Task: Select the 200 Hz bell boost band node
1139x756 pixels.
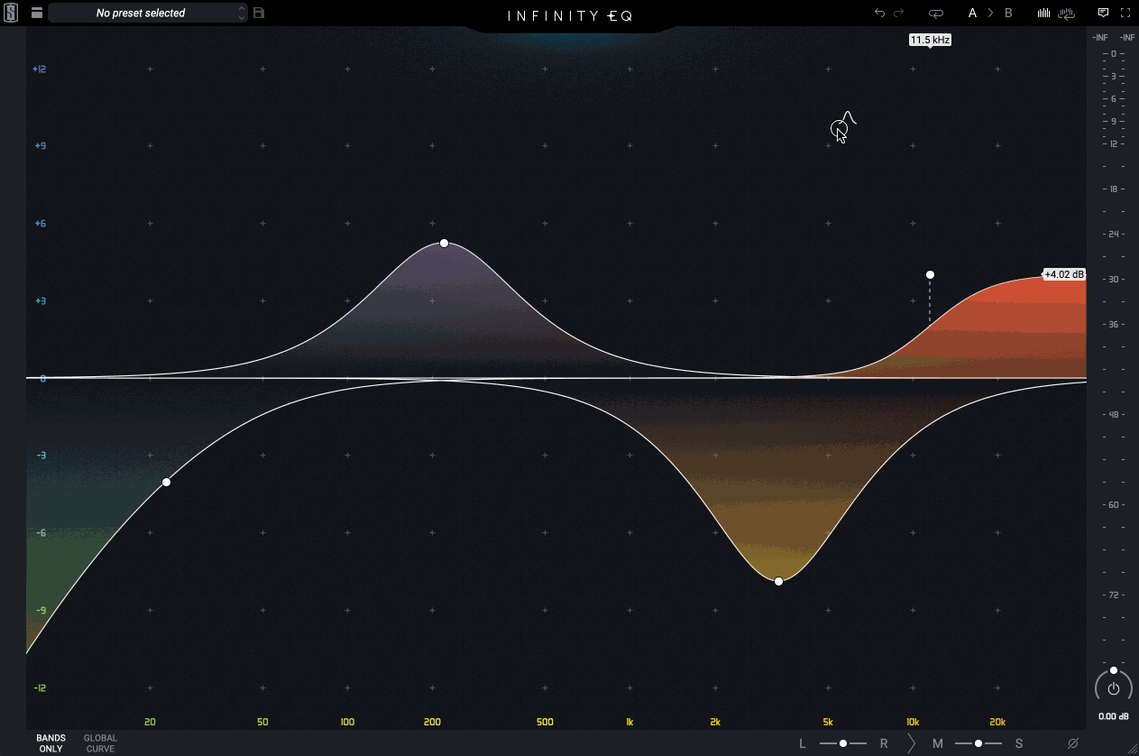Action: click(x=445, y=243)
